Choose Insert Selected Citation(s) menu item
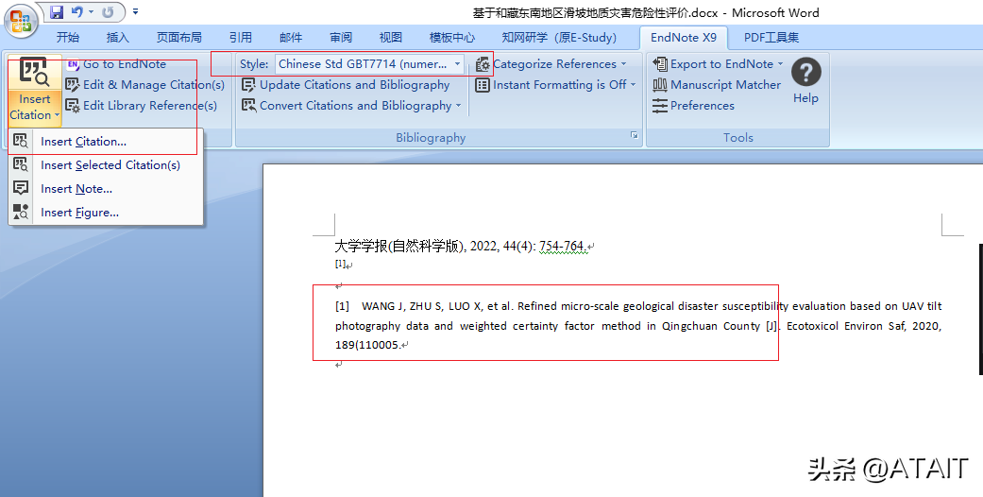 (106, 165)
